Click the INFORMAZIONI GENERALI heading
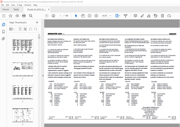Screen dimensions: 180x127 (56, 39)
